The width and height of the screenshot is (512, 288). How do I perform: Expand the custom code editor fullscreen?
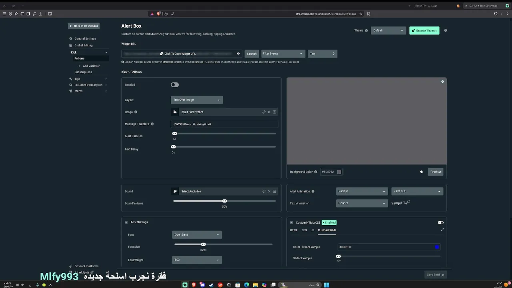442,230
